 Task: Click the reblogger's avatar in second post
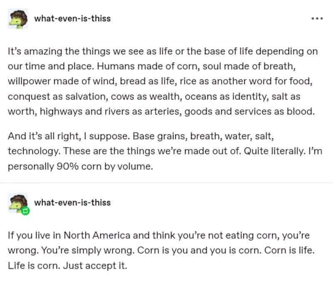[x=18, y=203]
